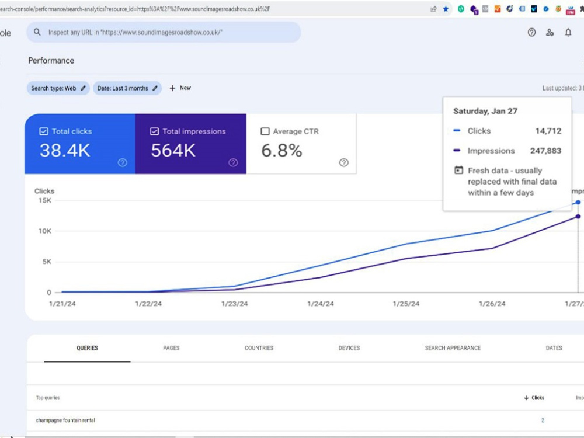This screenshot has height=438, width=584.
Task: Click the Jan 27 clicks data point on chart
Action: tap(578, 203)
